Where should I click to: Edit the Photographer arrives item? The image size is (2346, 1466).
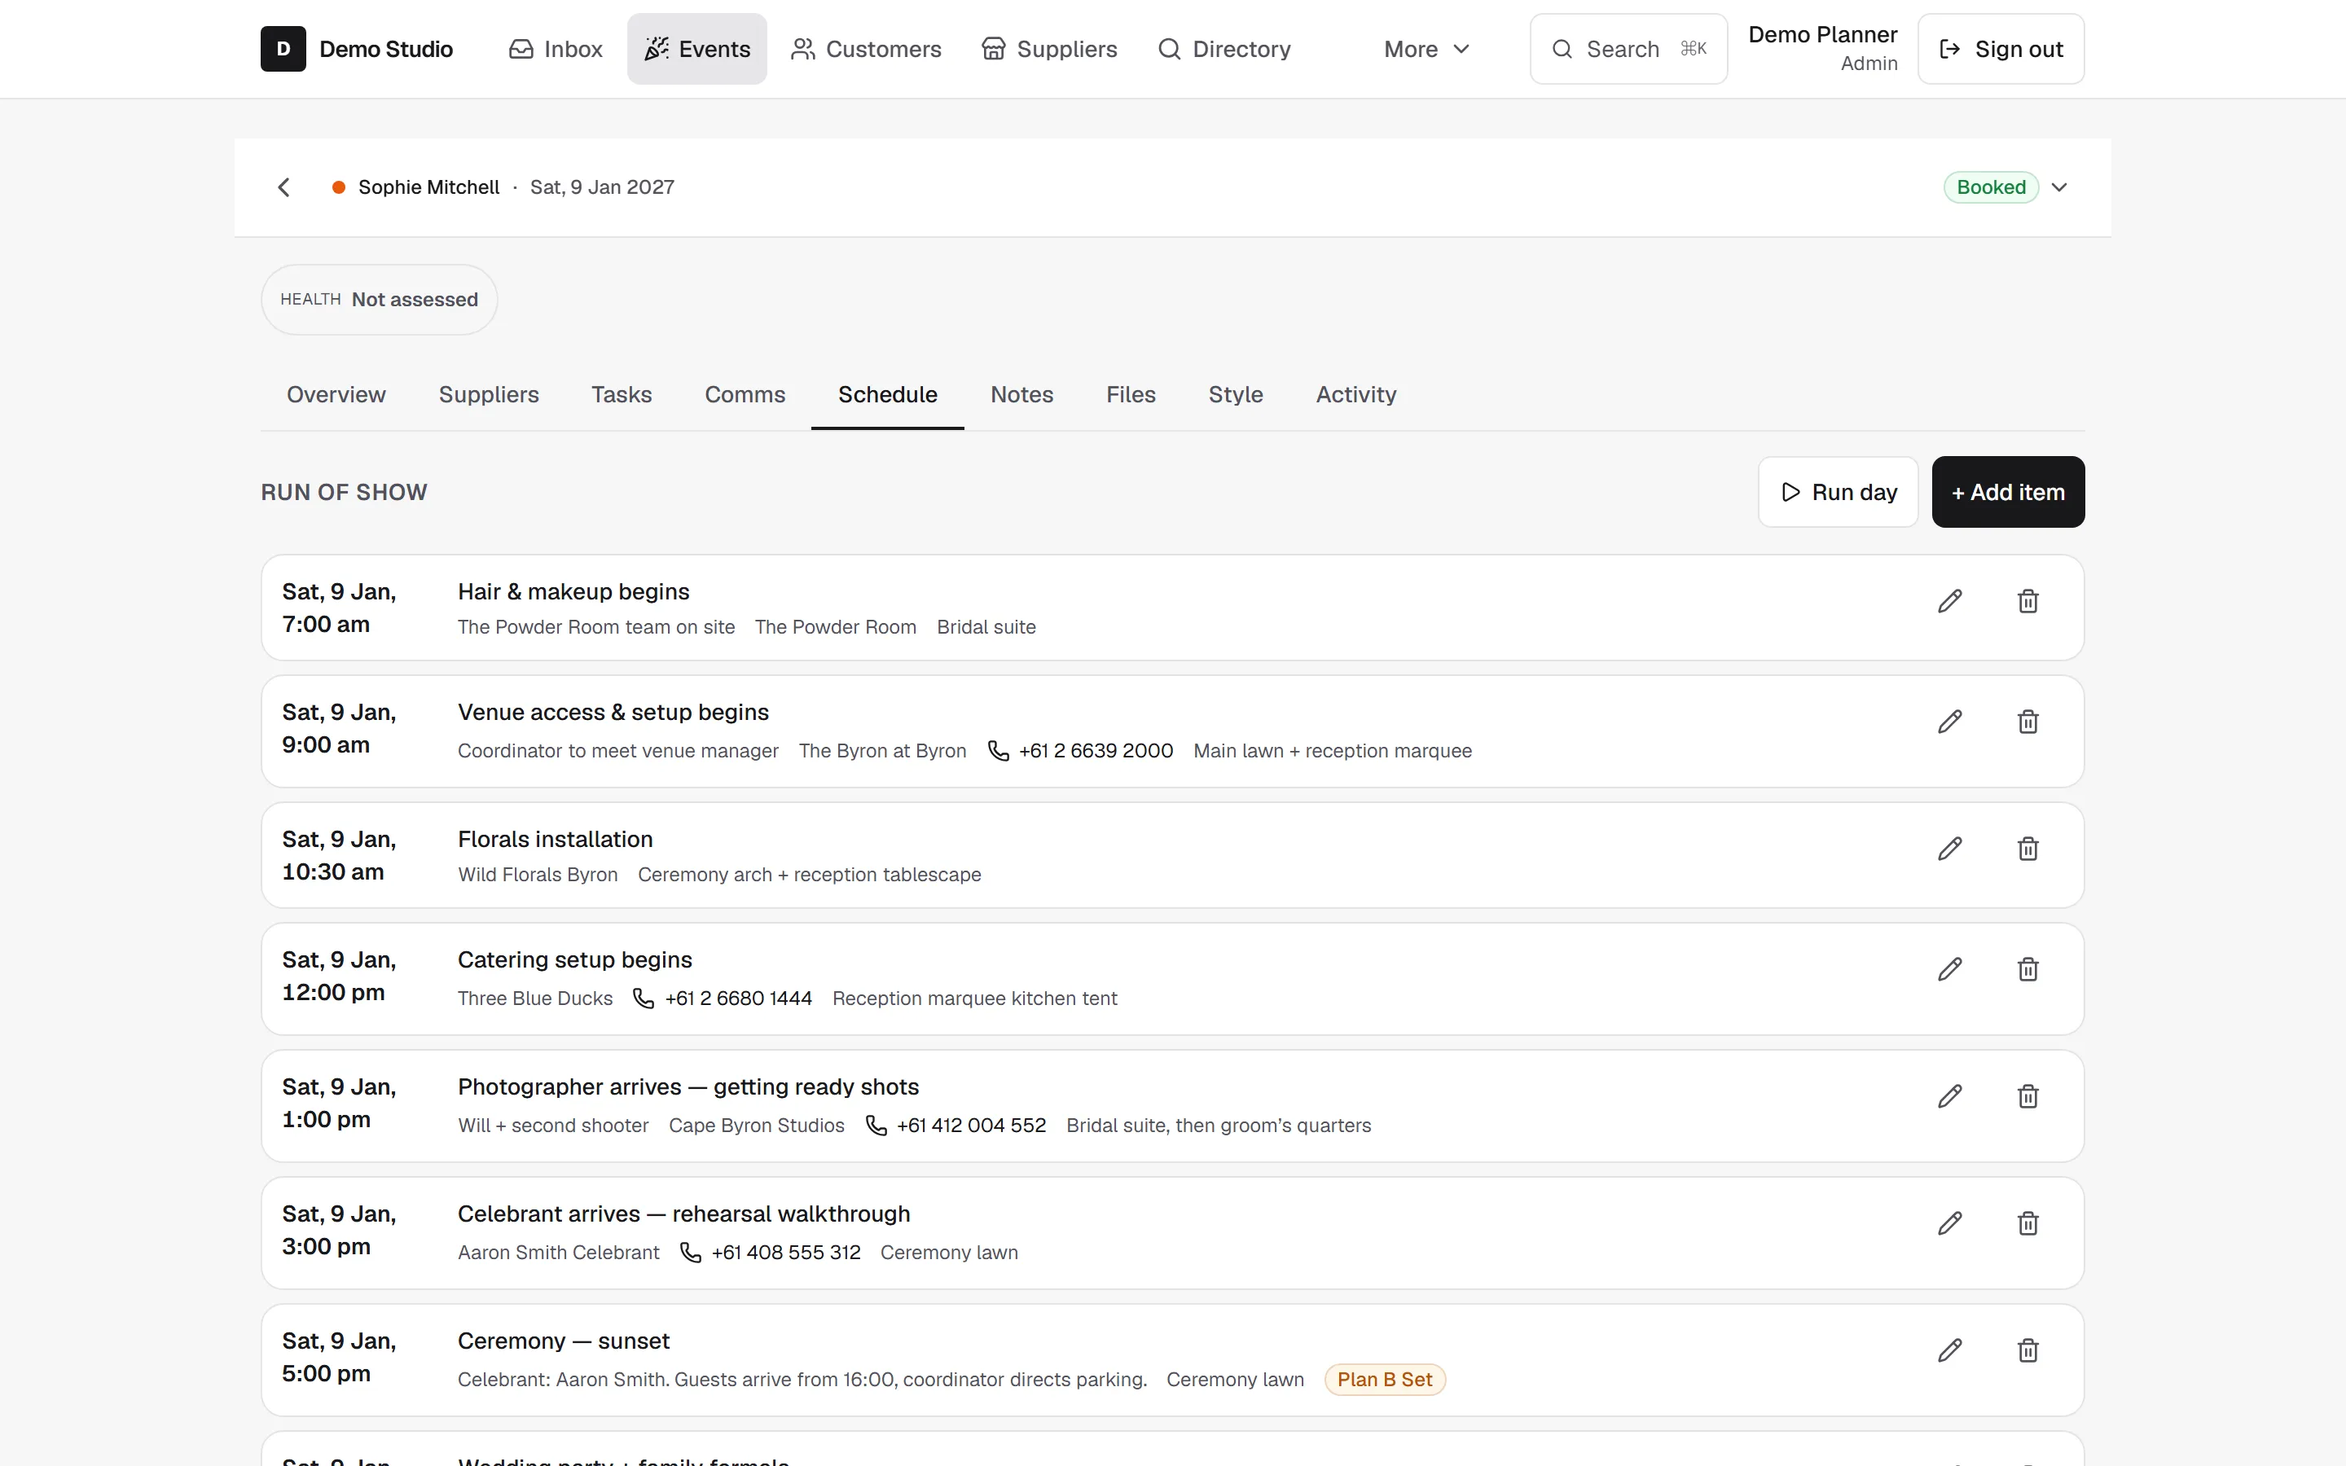coord(1949,1095)
